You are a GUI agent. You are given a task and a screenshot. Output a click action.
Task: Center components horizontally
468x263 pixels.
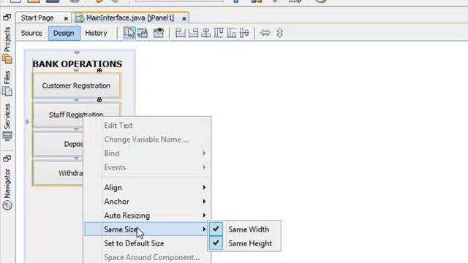[x=206, y=33]
